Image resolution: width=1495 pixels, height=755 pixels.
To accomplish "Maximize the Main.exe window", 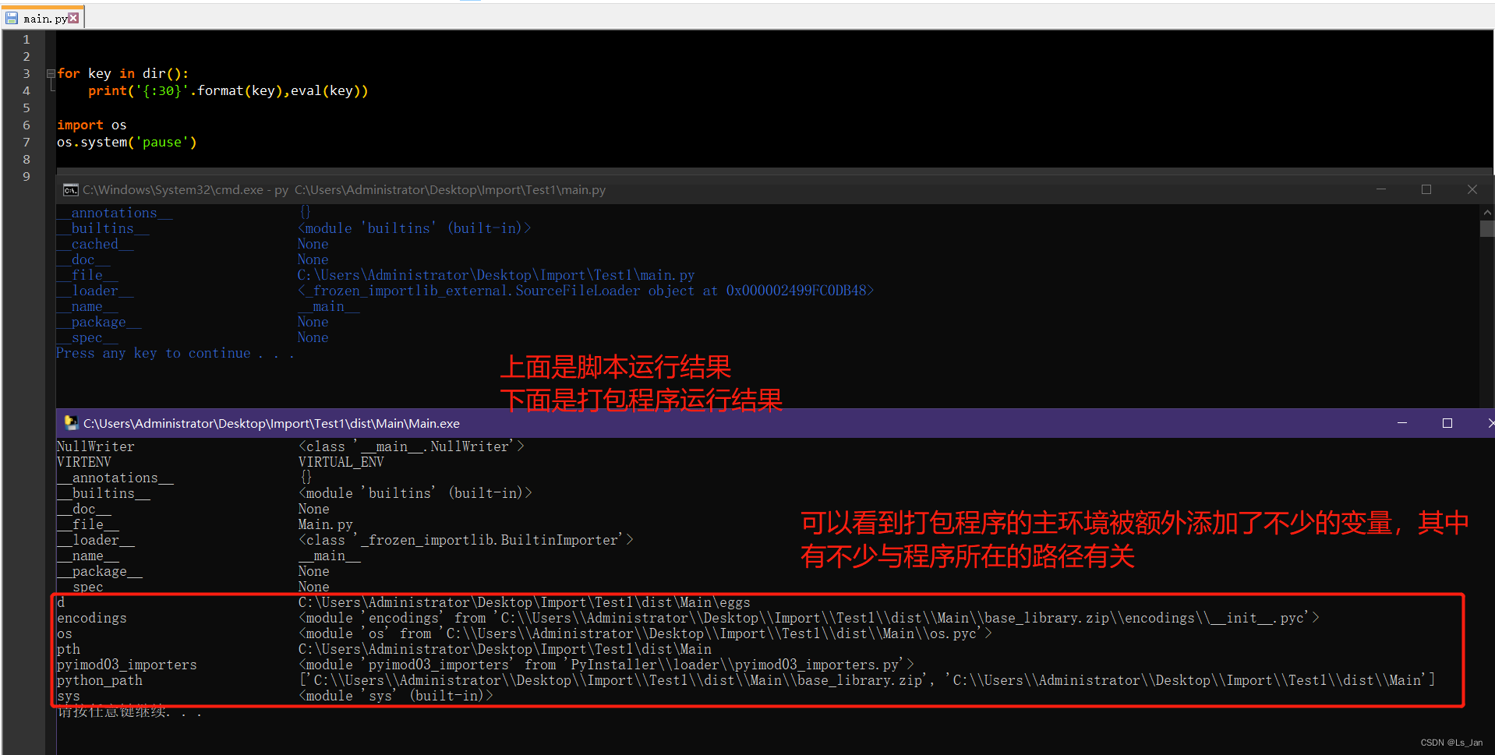I will pyautogui.click(x=1447, y=423).
